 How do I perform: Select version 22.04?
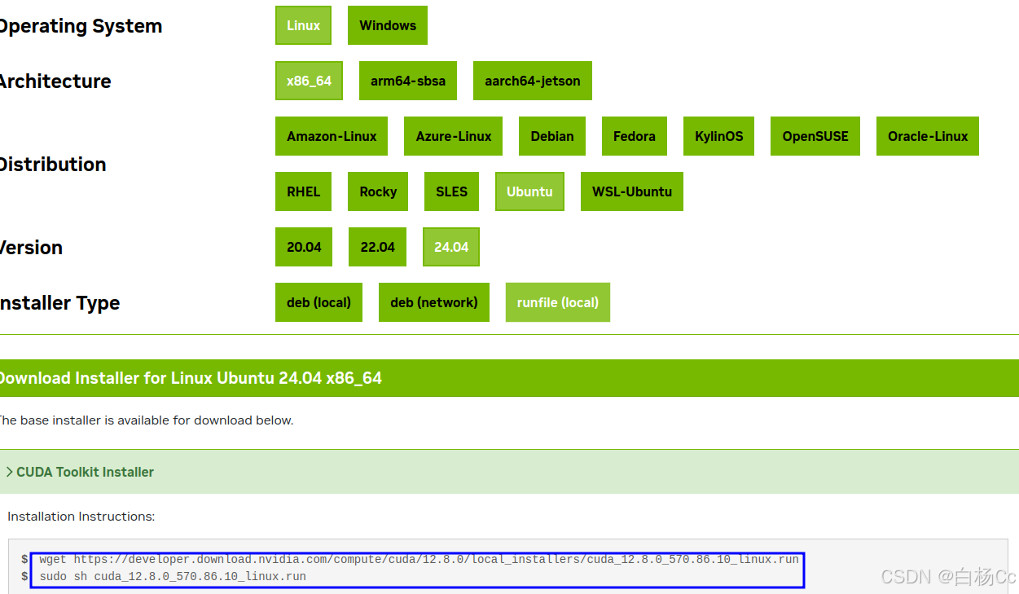tap(378, 247)
